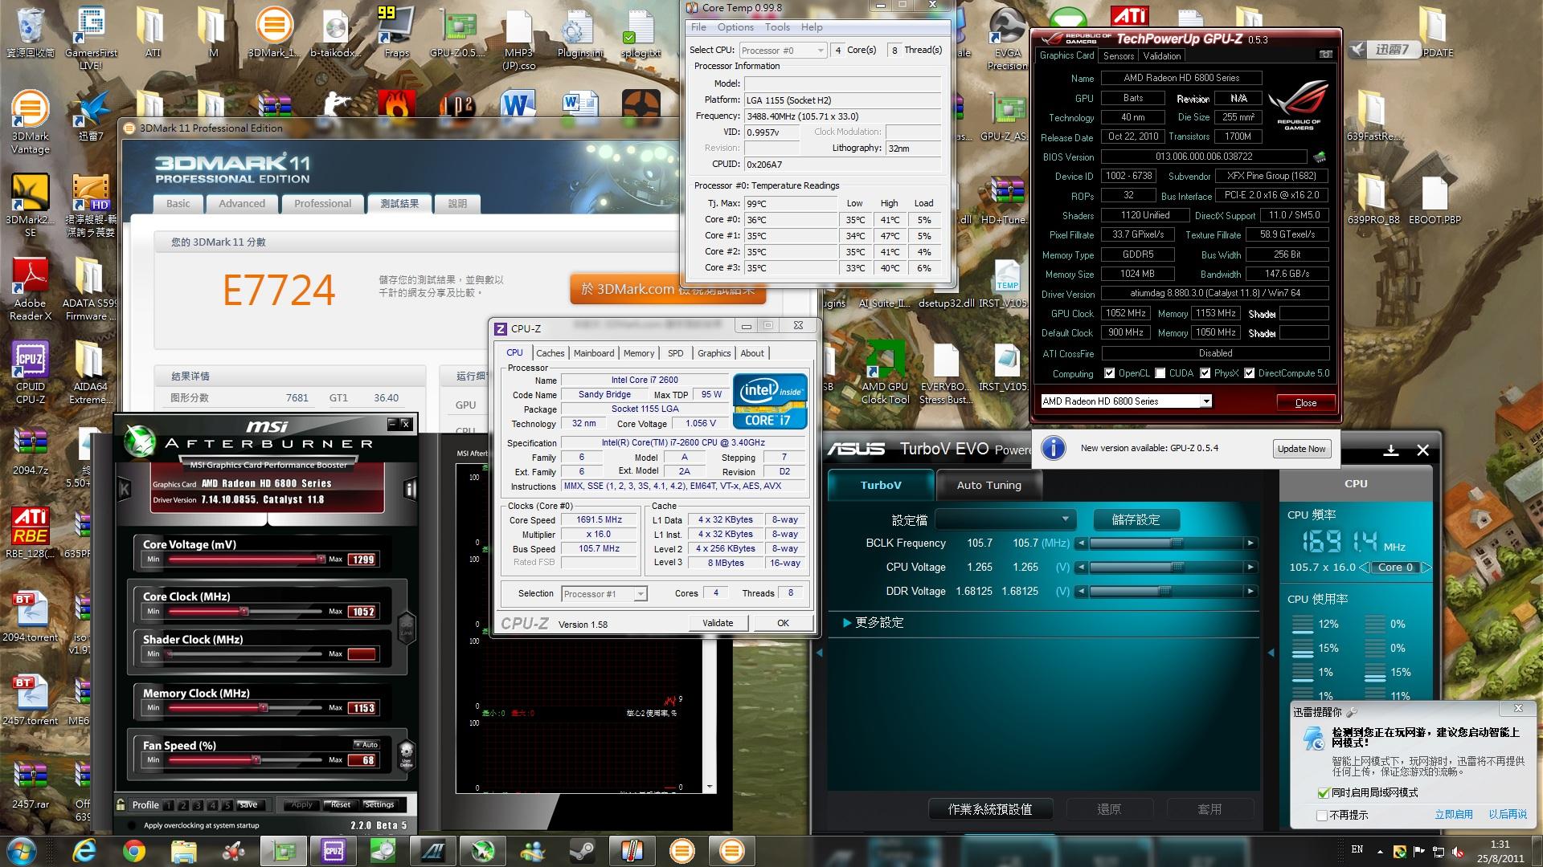Uncheck 同时启用局域网模式 checkbox
Screen dimensions: 1543x867
click(1323, 793)
